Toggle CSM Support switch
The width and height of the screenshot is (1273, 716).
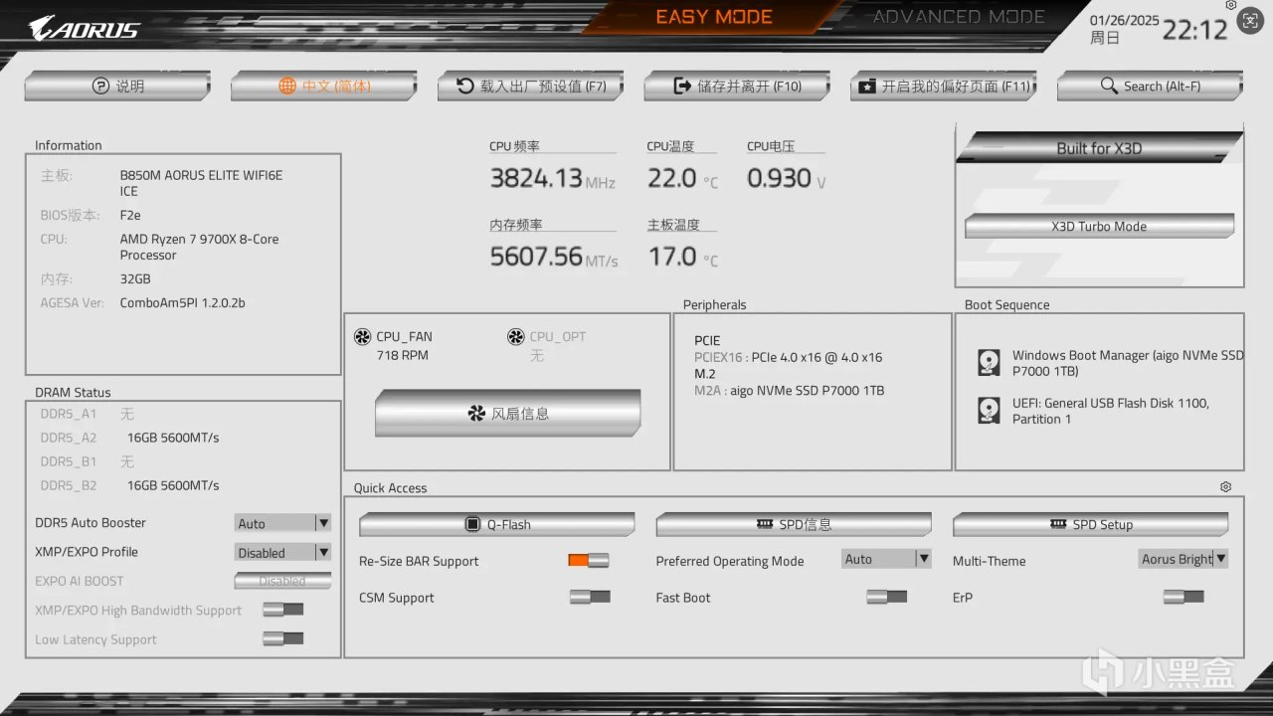pyautogui.click(x=590, y=597)
